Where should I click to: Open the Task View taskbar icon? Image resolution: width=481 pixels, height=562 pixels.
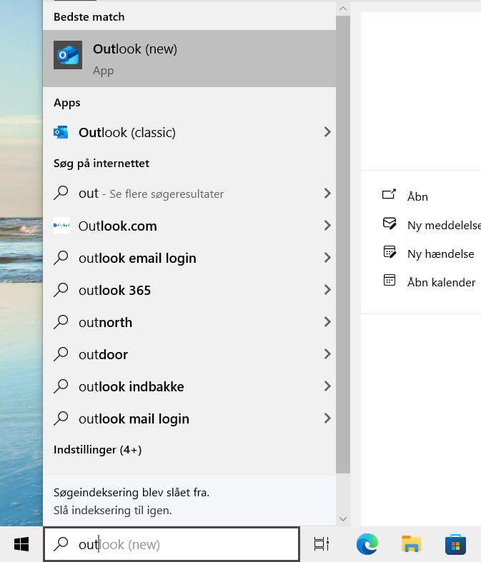[x=322, y=544]
